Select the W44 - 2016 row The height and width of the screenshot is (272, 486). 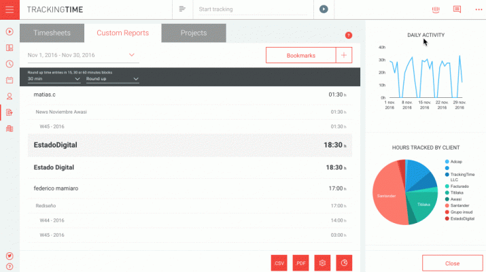pos(190,220)
